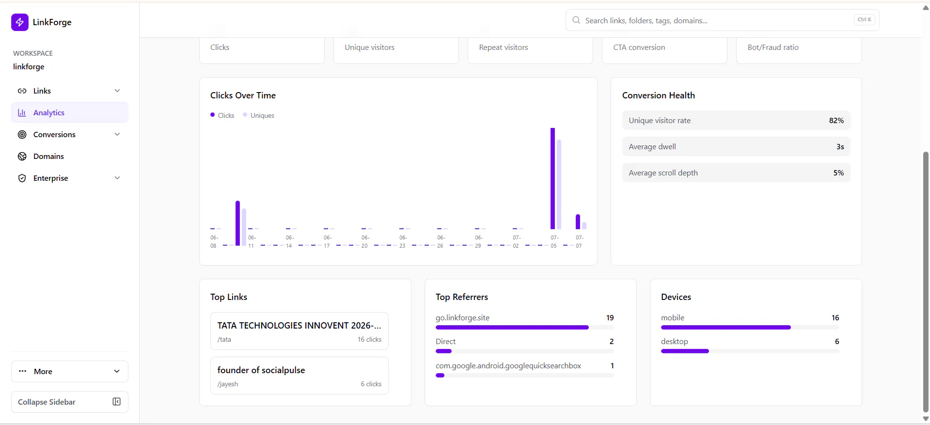Click the scrollbar down arrow
930x425 pixels.
926,419
